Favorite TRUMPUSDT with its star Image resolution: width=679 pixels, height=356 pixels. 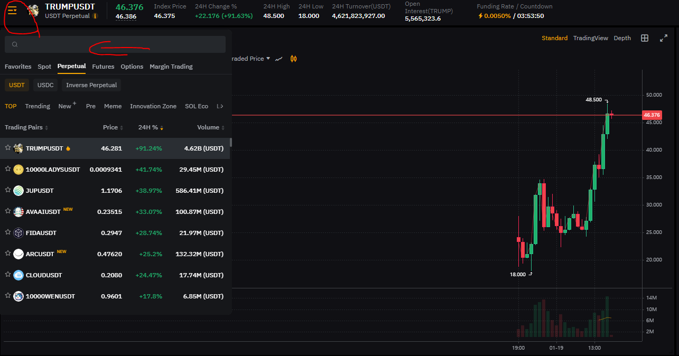tap(8, 148)
